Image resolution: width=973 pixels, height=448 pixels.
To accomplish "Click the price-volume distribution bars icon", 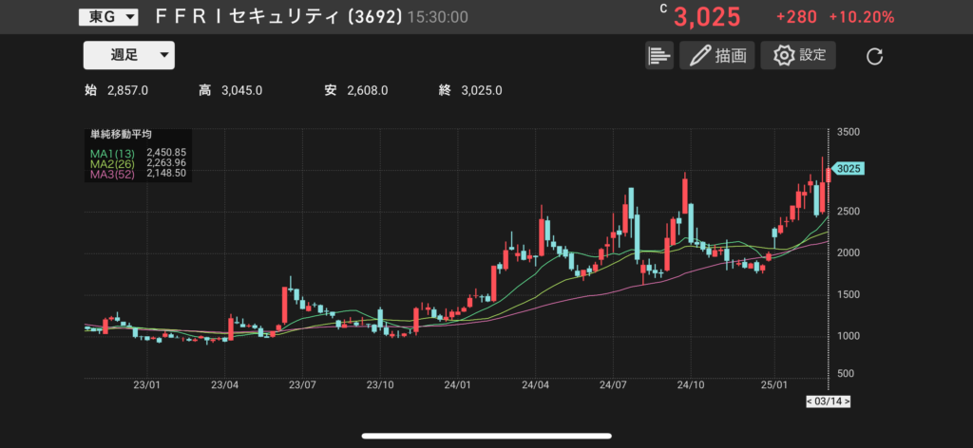I will [659, 55].
